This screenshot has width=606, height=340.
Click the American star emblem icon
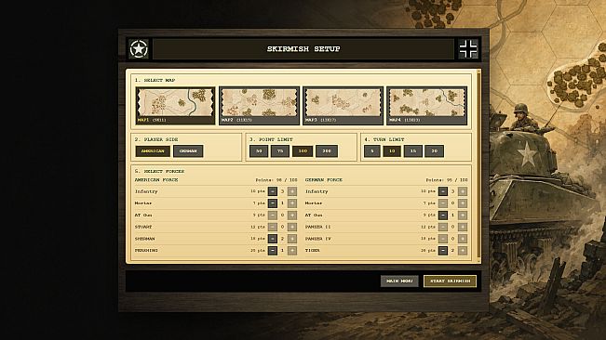[139, 49]
